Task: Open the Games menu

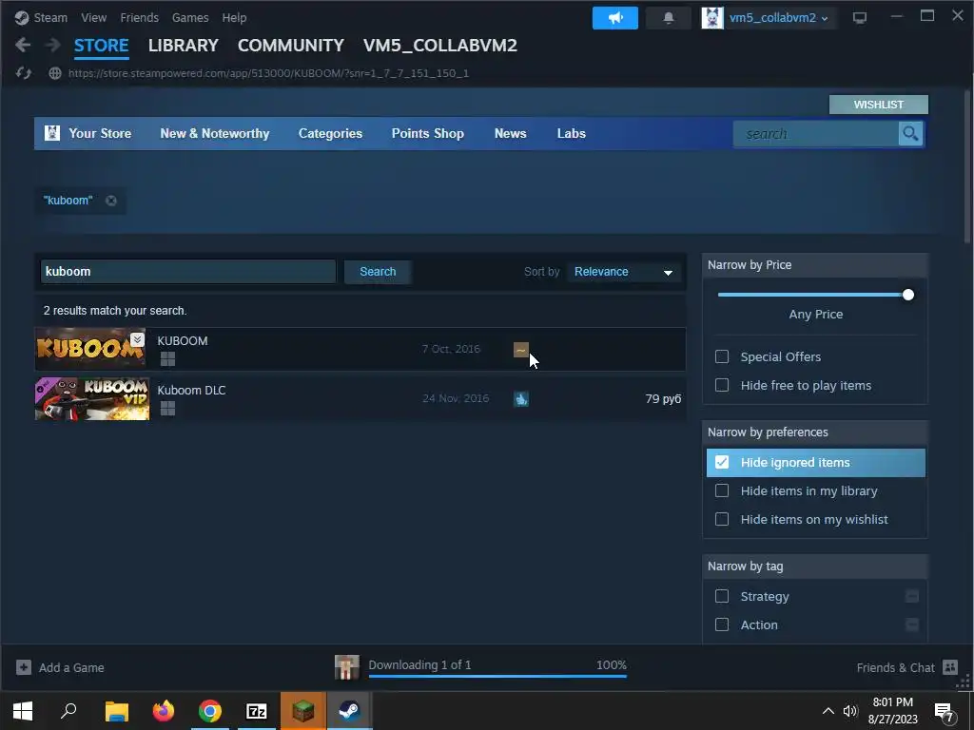Action: (x=190, y=18)
